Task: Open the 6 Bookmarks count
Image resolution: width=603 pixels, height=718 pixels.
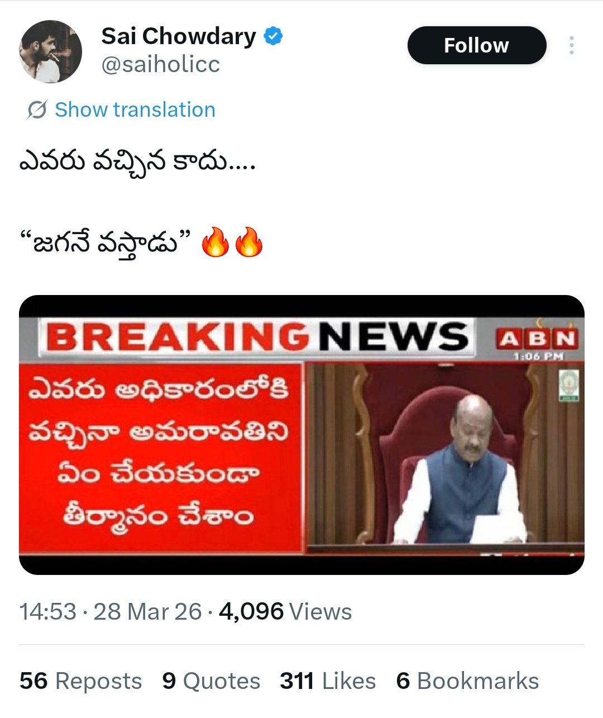Action: (x=467, y=681)
